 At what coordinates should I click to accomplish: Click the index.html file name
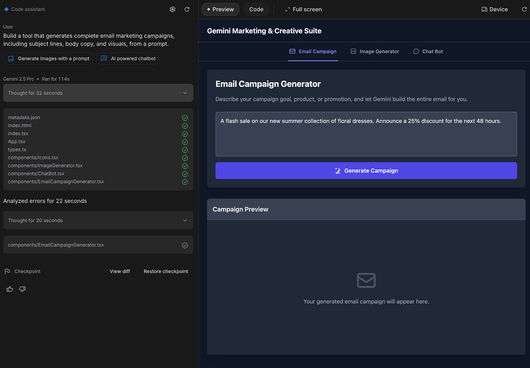(x=20, y=125)
